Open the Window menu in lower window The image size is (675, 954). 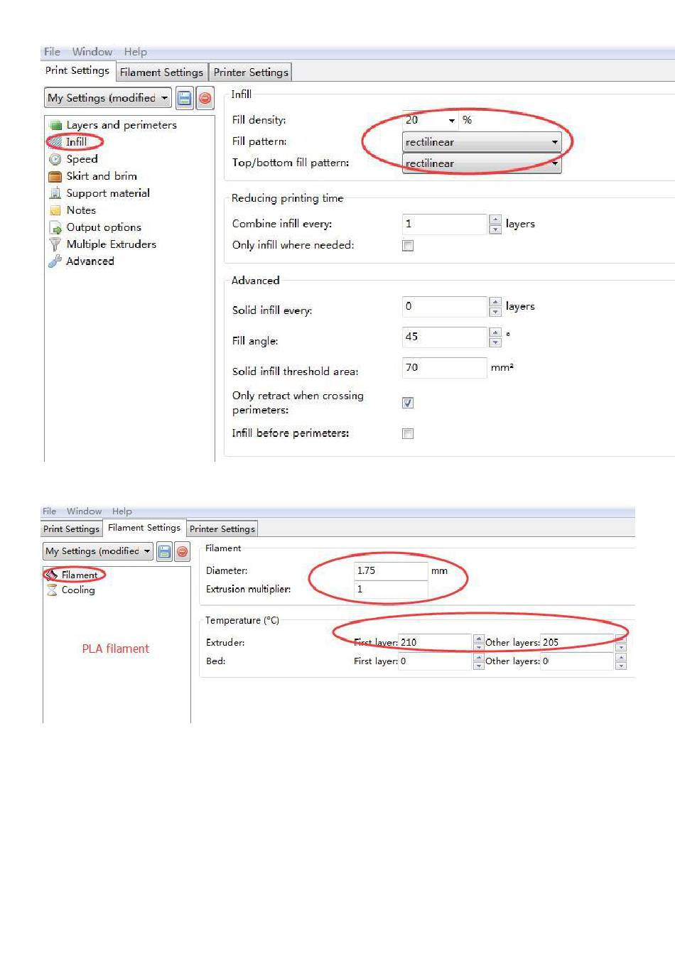(x=85, y=511)
